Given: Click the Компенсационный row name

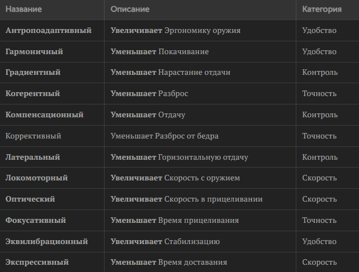Looking at the screenshot, I should click(44, 114).
